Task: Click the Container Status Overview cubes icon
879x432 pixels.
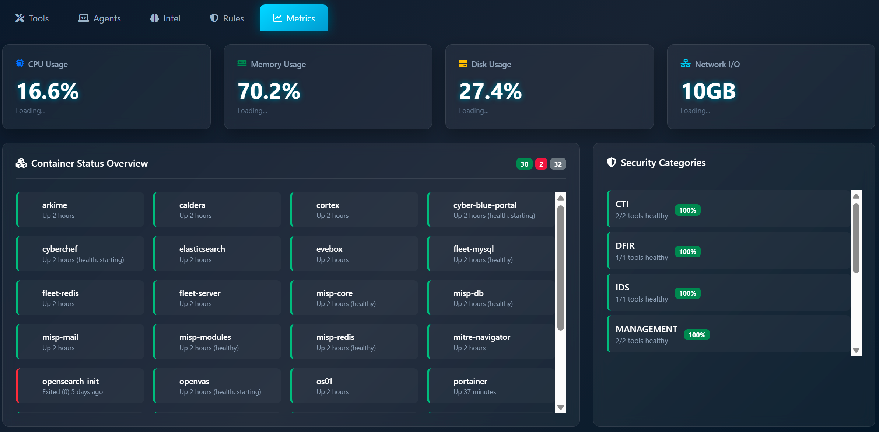Action: pyautogui.click(x=21, y=163)
